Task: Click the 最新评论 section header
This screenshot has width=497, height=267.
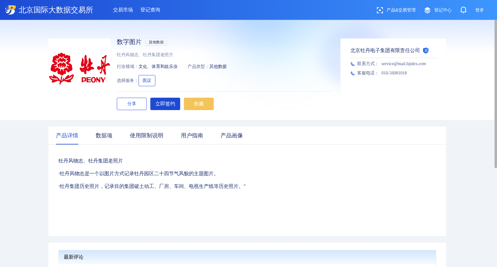Action: tap(247, 257)
